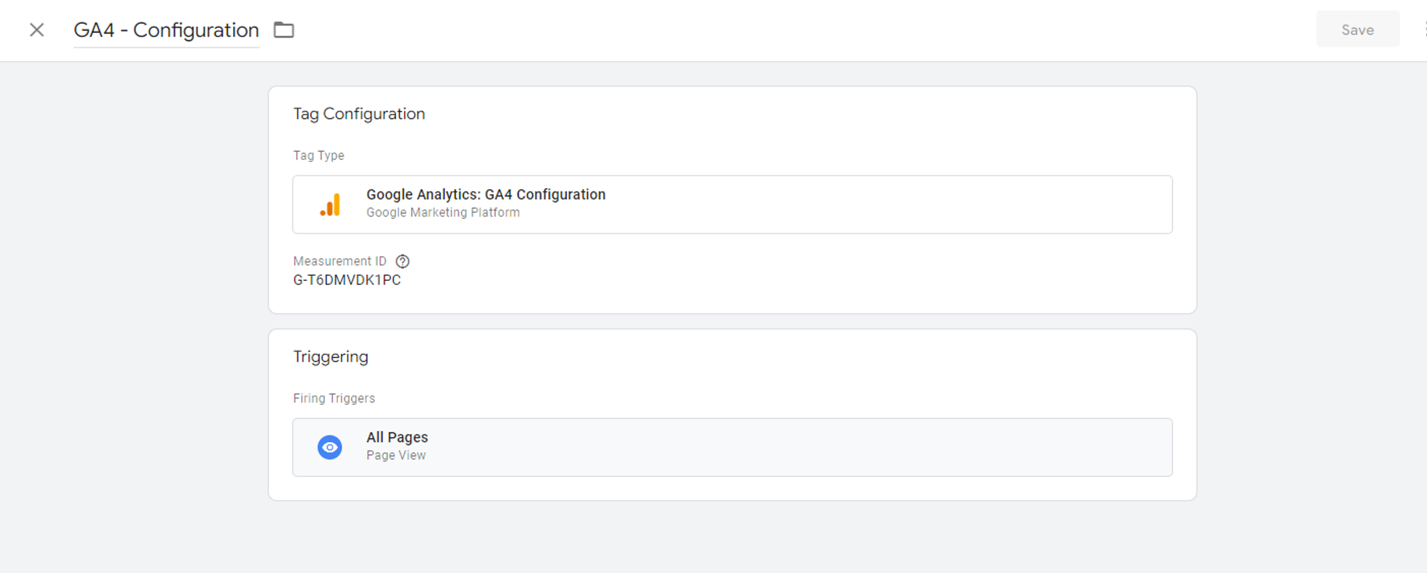Click the G-T6DMVDK1PC measurement ID value
1427x573 pixels.
347,280
